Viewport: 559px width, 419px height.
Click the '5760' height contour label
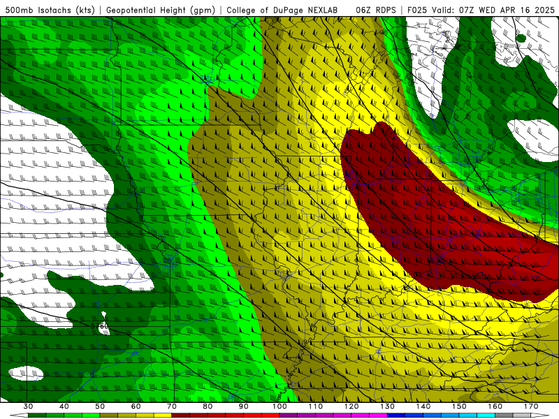click(x=99, y=326)
